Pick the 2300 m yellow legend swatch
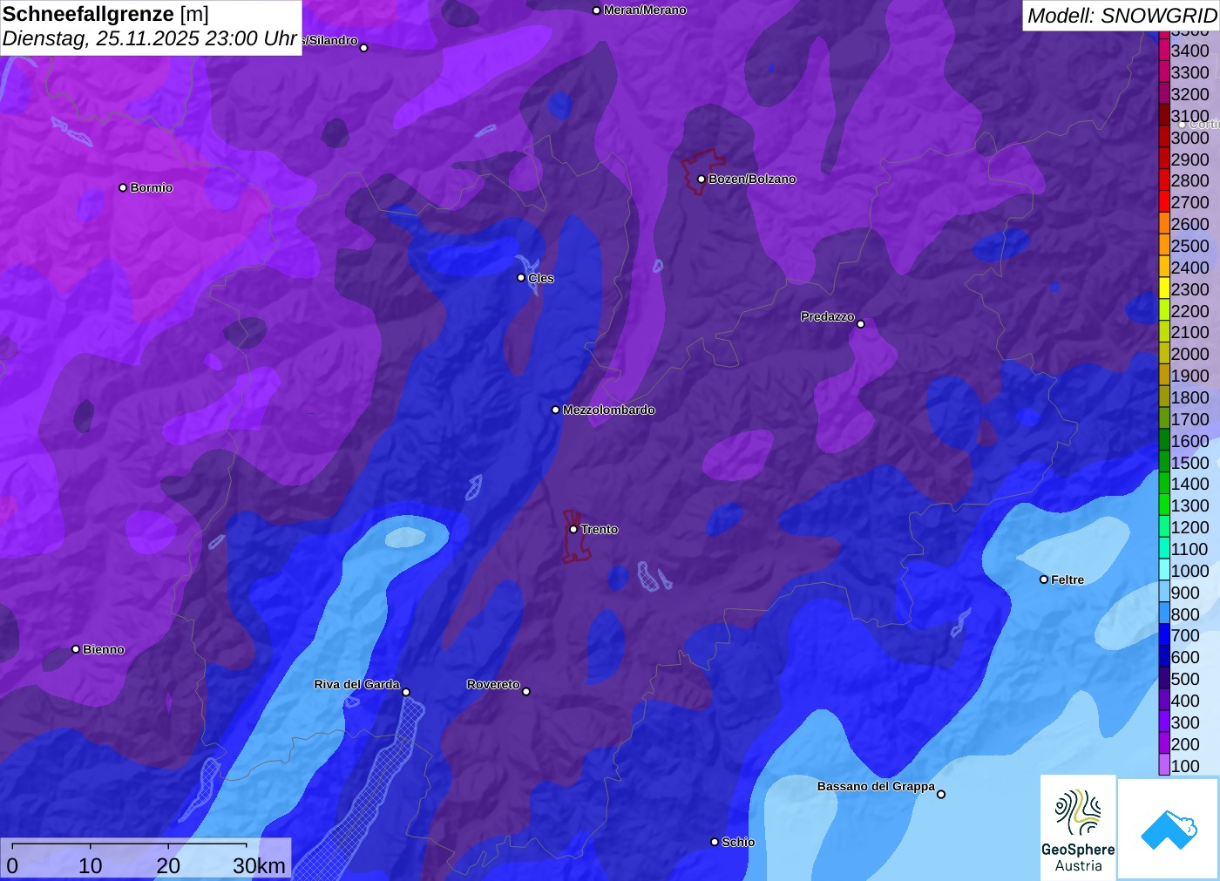1220x881 pixels. pyautogui.click(x=1163, y=289)
